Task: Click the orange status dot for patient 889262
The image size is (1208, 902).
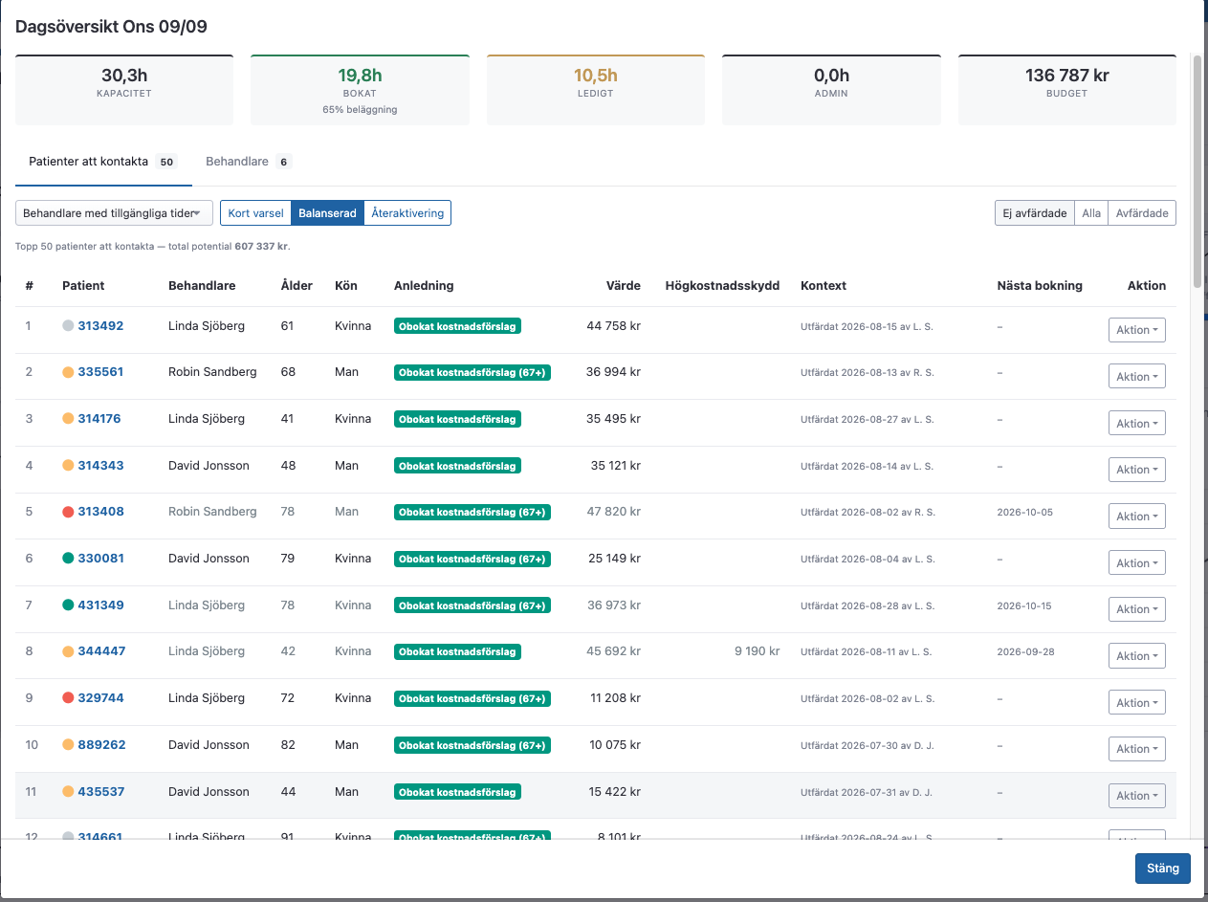Action: pyautogui.click(x=68, y=745)
